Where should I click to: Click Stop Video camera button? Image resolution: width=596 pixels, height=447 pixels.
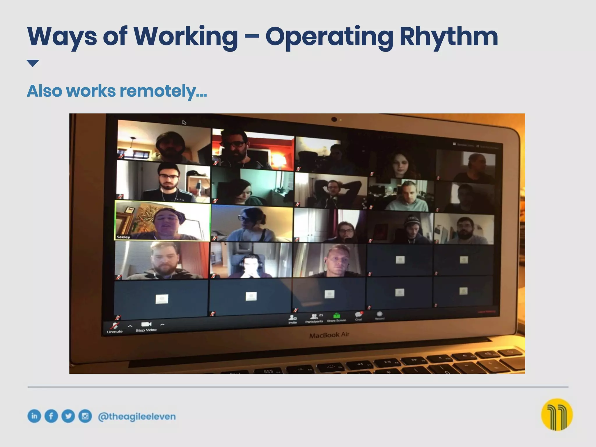[x=146, y=327]
